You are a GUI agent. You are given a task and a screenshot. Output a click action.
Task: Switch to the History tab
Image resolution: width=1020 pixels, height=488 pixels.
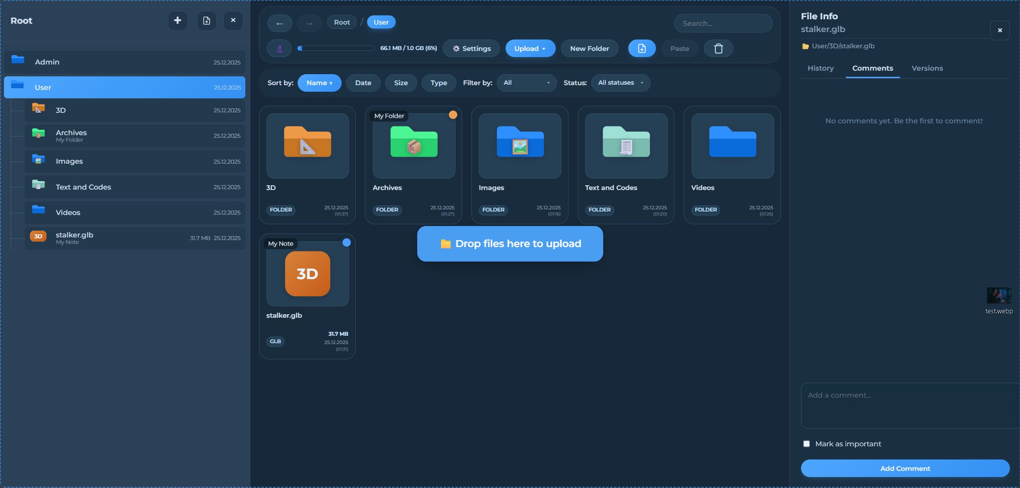[820, 68]
